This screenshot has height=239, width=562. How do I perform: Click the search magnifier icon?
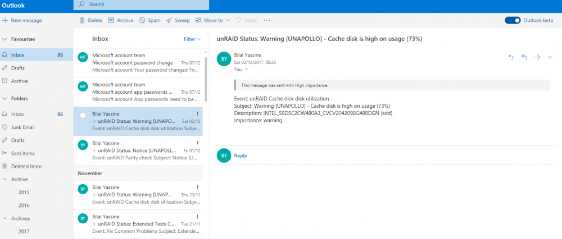click(x=82, y=4)
